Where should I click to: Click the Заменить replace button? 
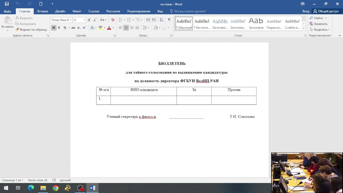[318, 24]
